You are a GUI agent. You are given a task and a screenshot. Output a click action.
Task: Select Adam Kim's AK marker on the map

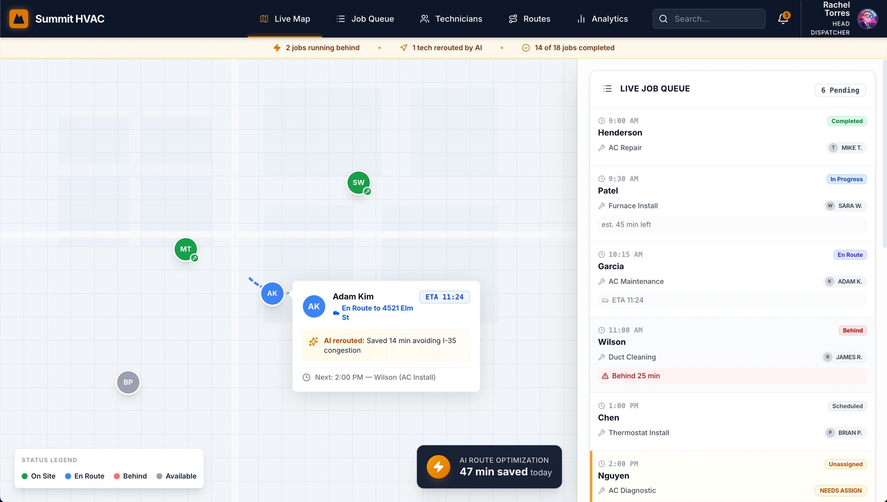(x=272, y=293)
